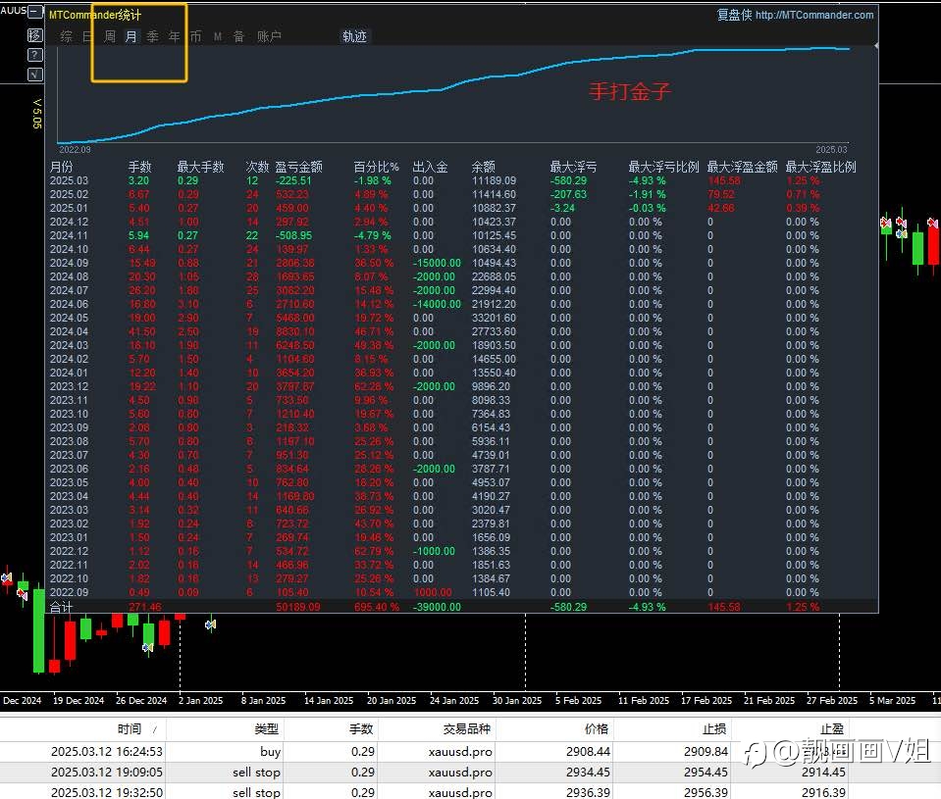
Task: Click the 30 Jan 2025 date on chart axis
Action: coord(517,701)
